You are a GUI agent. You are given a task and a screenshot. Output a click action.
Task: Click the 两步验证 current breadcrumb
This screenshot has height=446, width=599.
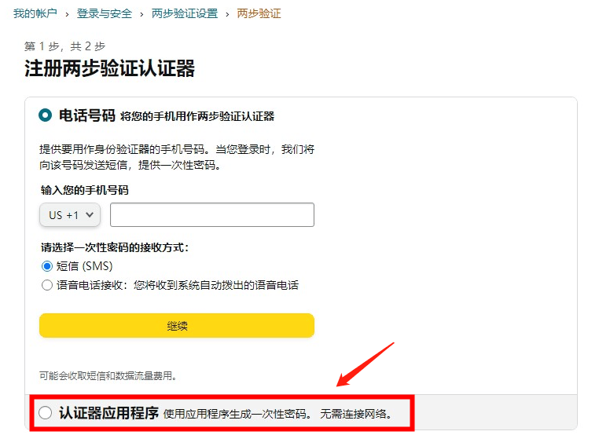point(259,13)
